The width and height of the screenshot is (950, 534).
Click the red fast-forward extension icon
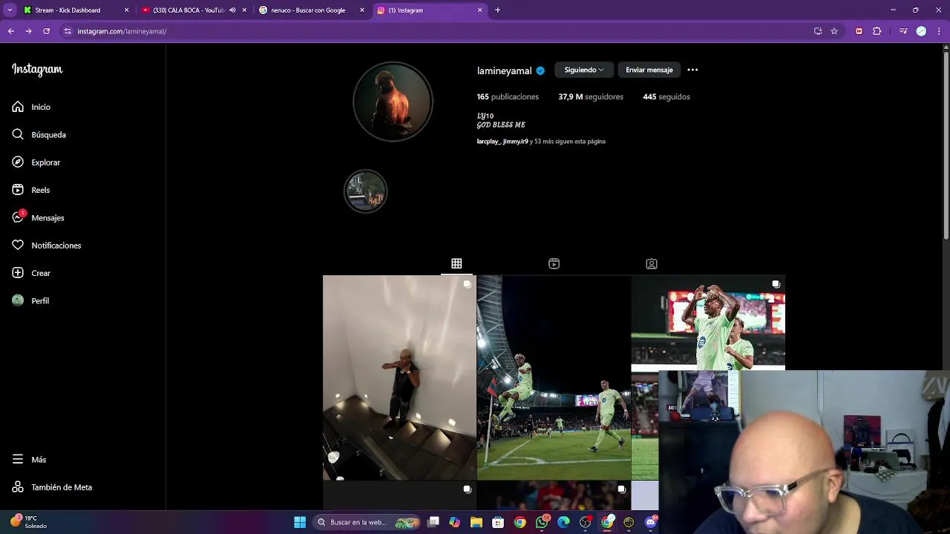click(859, 31)
